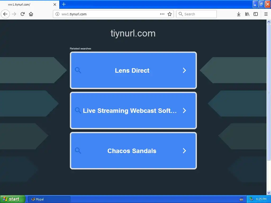
Task: Show site information icon in address bar
Action: pos(57,14)
